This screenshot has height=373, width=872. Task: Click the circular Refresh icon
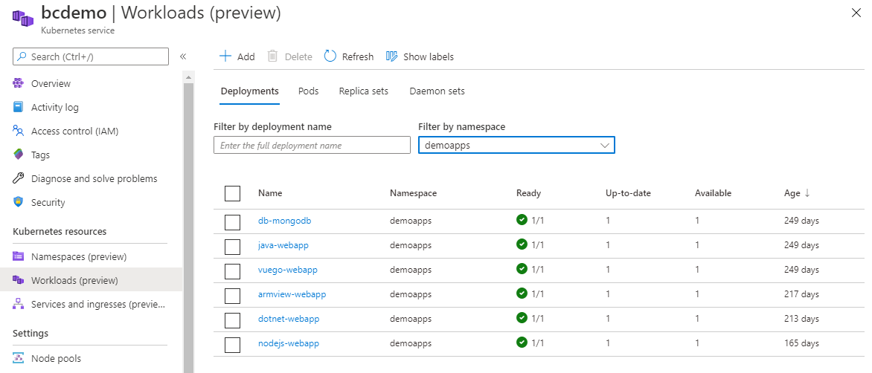click(330, 56)
